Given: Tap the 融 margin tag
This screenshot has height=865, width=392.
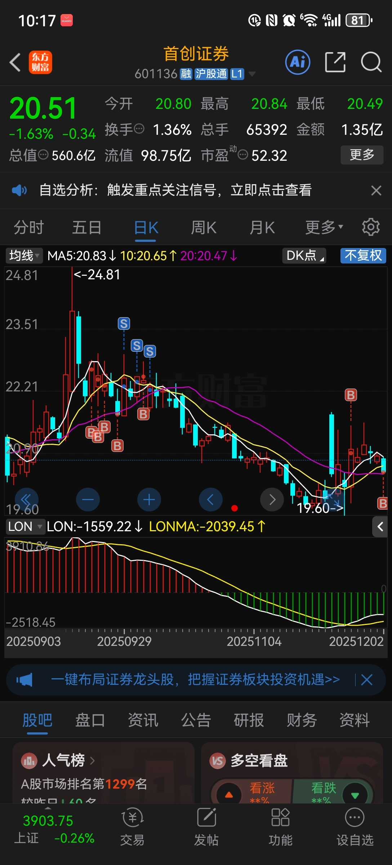Looking at the screenshot, I should click(x=186, y=74).
